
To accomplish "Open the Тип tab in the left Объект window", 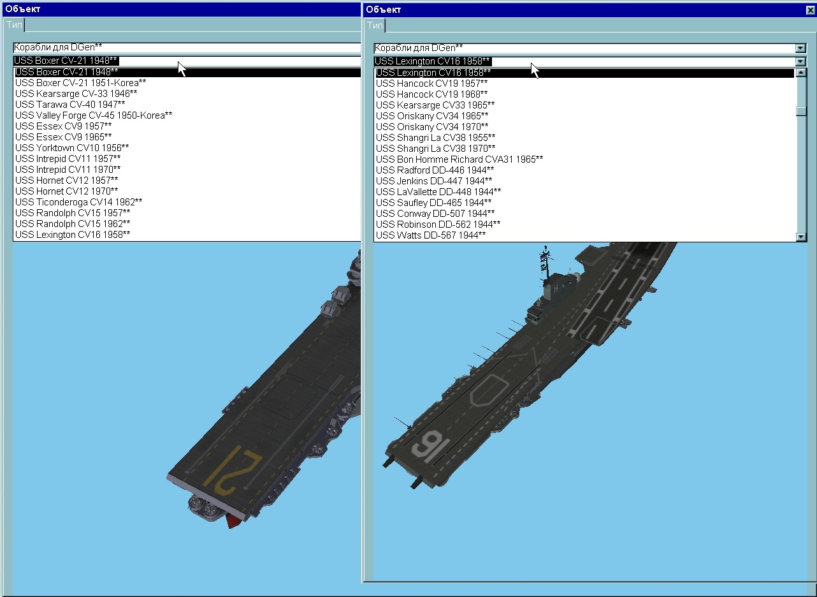I will click(14, 25).
